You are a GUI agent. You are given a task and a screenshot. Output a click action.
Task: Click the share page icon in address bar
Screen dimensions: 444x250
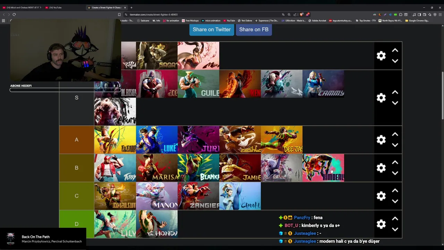click(x=295, y=15)
